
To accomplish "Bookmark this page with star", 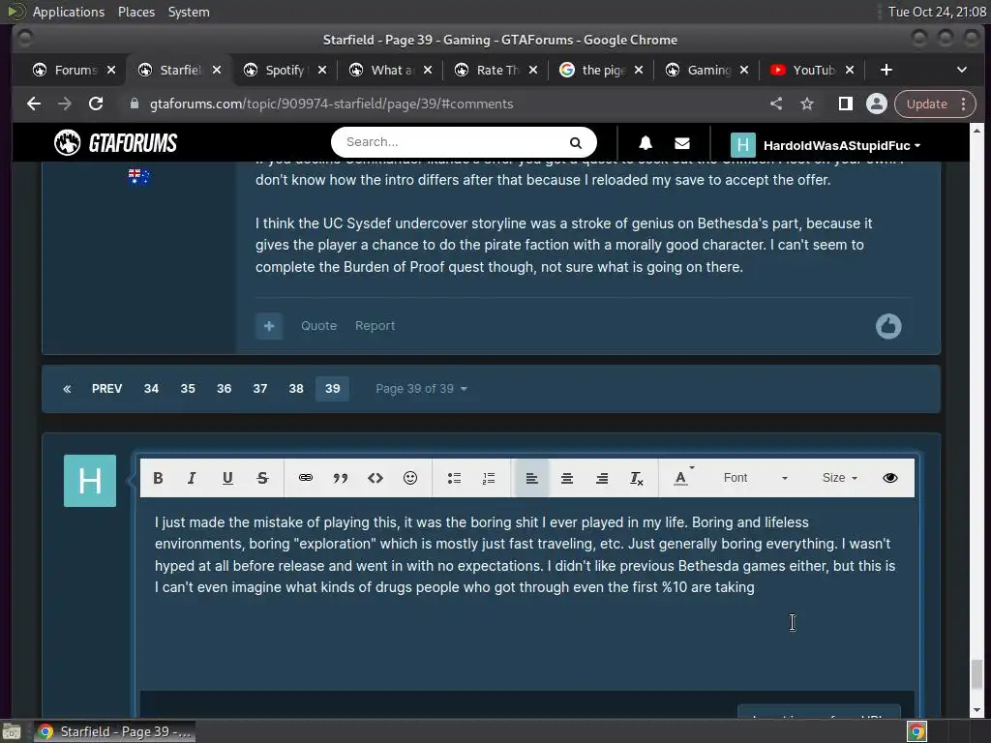I will pyautogui.click(x=807, y=104).
